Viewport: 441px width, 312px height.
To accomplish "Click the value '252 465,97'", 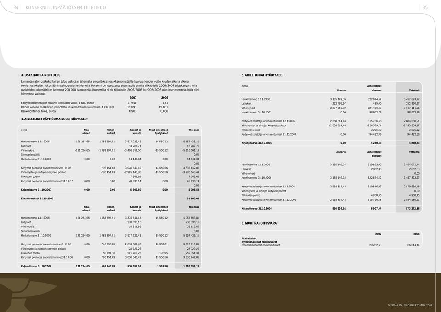I will coord(339,104).
